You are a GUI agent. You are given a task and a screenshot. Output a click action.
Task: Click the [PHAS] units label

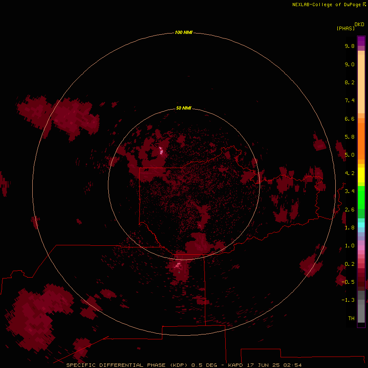pos(346,28)
